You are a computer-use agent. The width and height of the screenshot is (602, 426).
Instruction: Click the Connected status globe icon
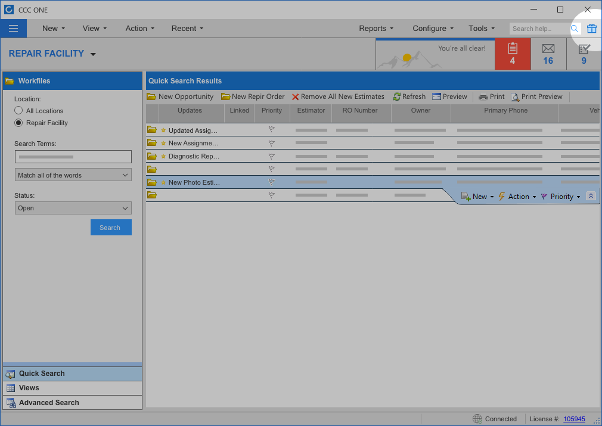tap(477, 419)
